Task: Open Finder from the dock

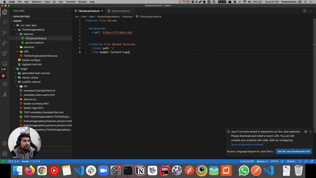Action: [17, 171]
